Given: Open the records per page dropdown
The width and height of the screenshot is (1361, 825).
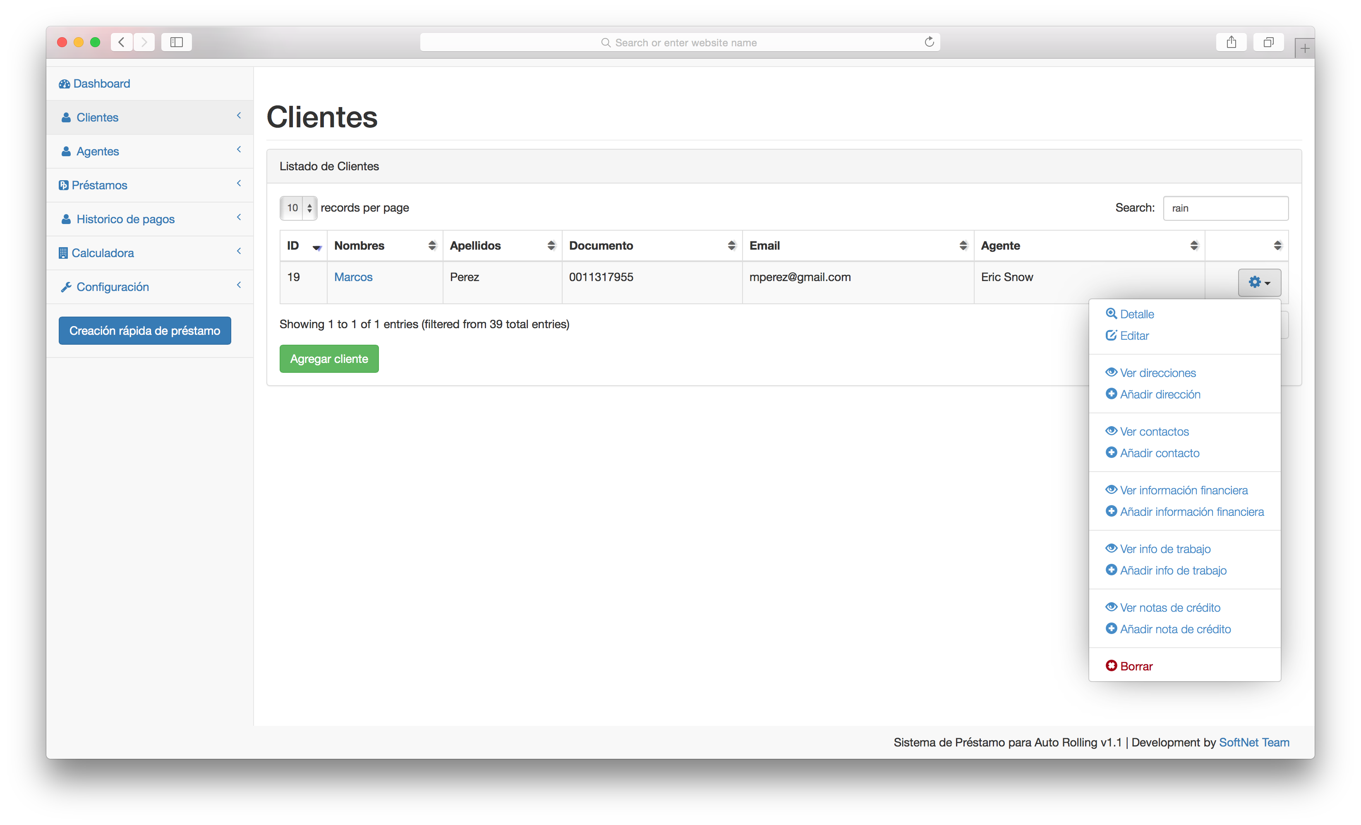Looking at the screenshot, I should (x=298, y=208).
